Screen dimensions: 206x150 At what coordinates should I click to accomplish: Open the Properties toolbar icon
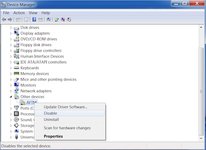coord(26,20)
